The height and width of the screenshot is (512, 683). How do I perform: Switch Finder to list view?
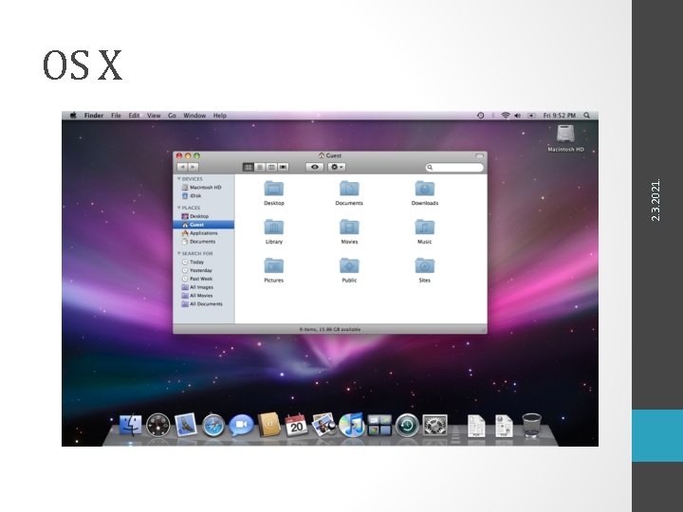[x=260, y=167]
